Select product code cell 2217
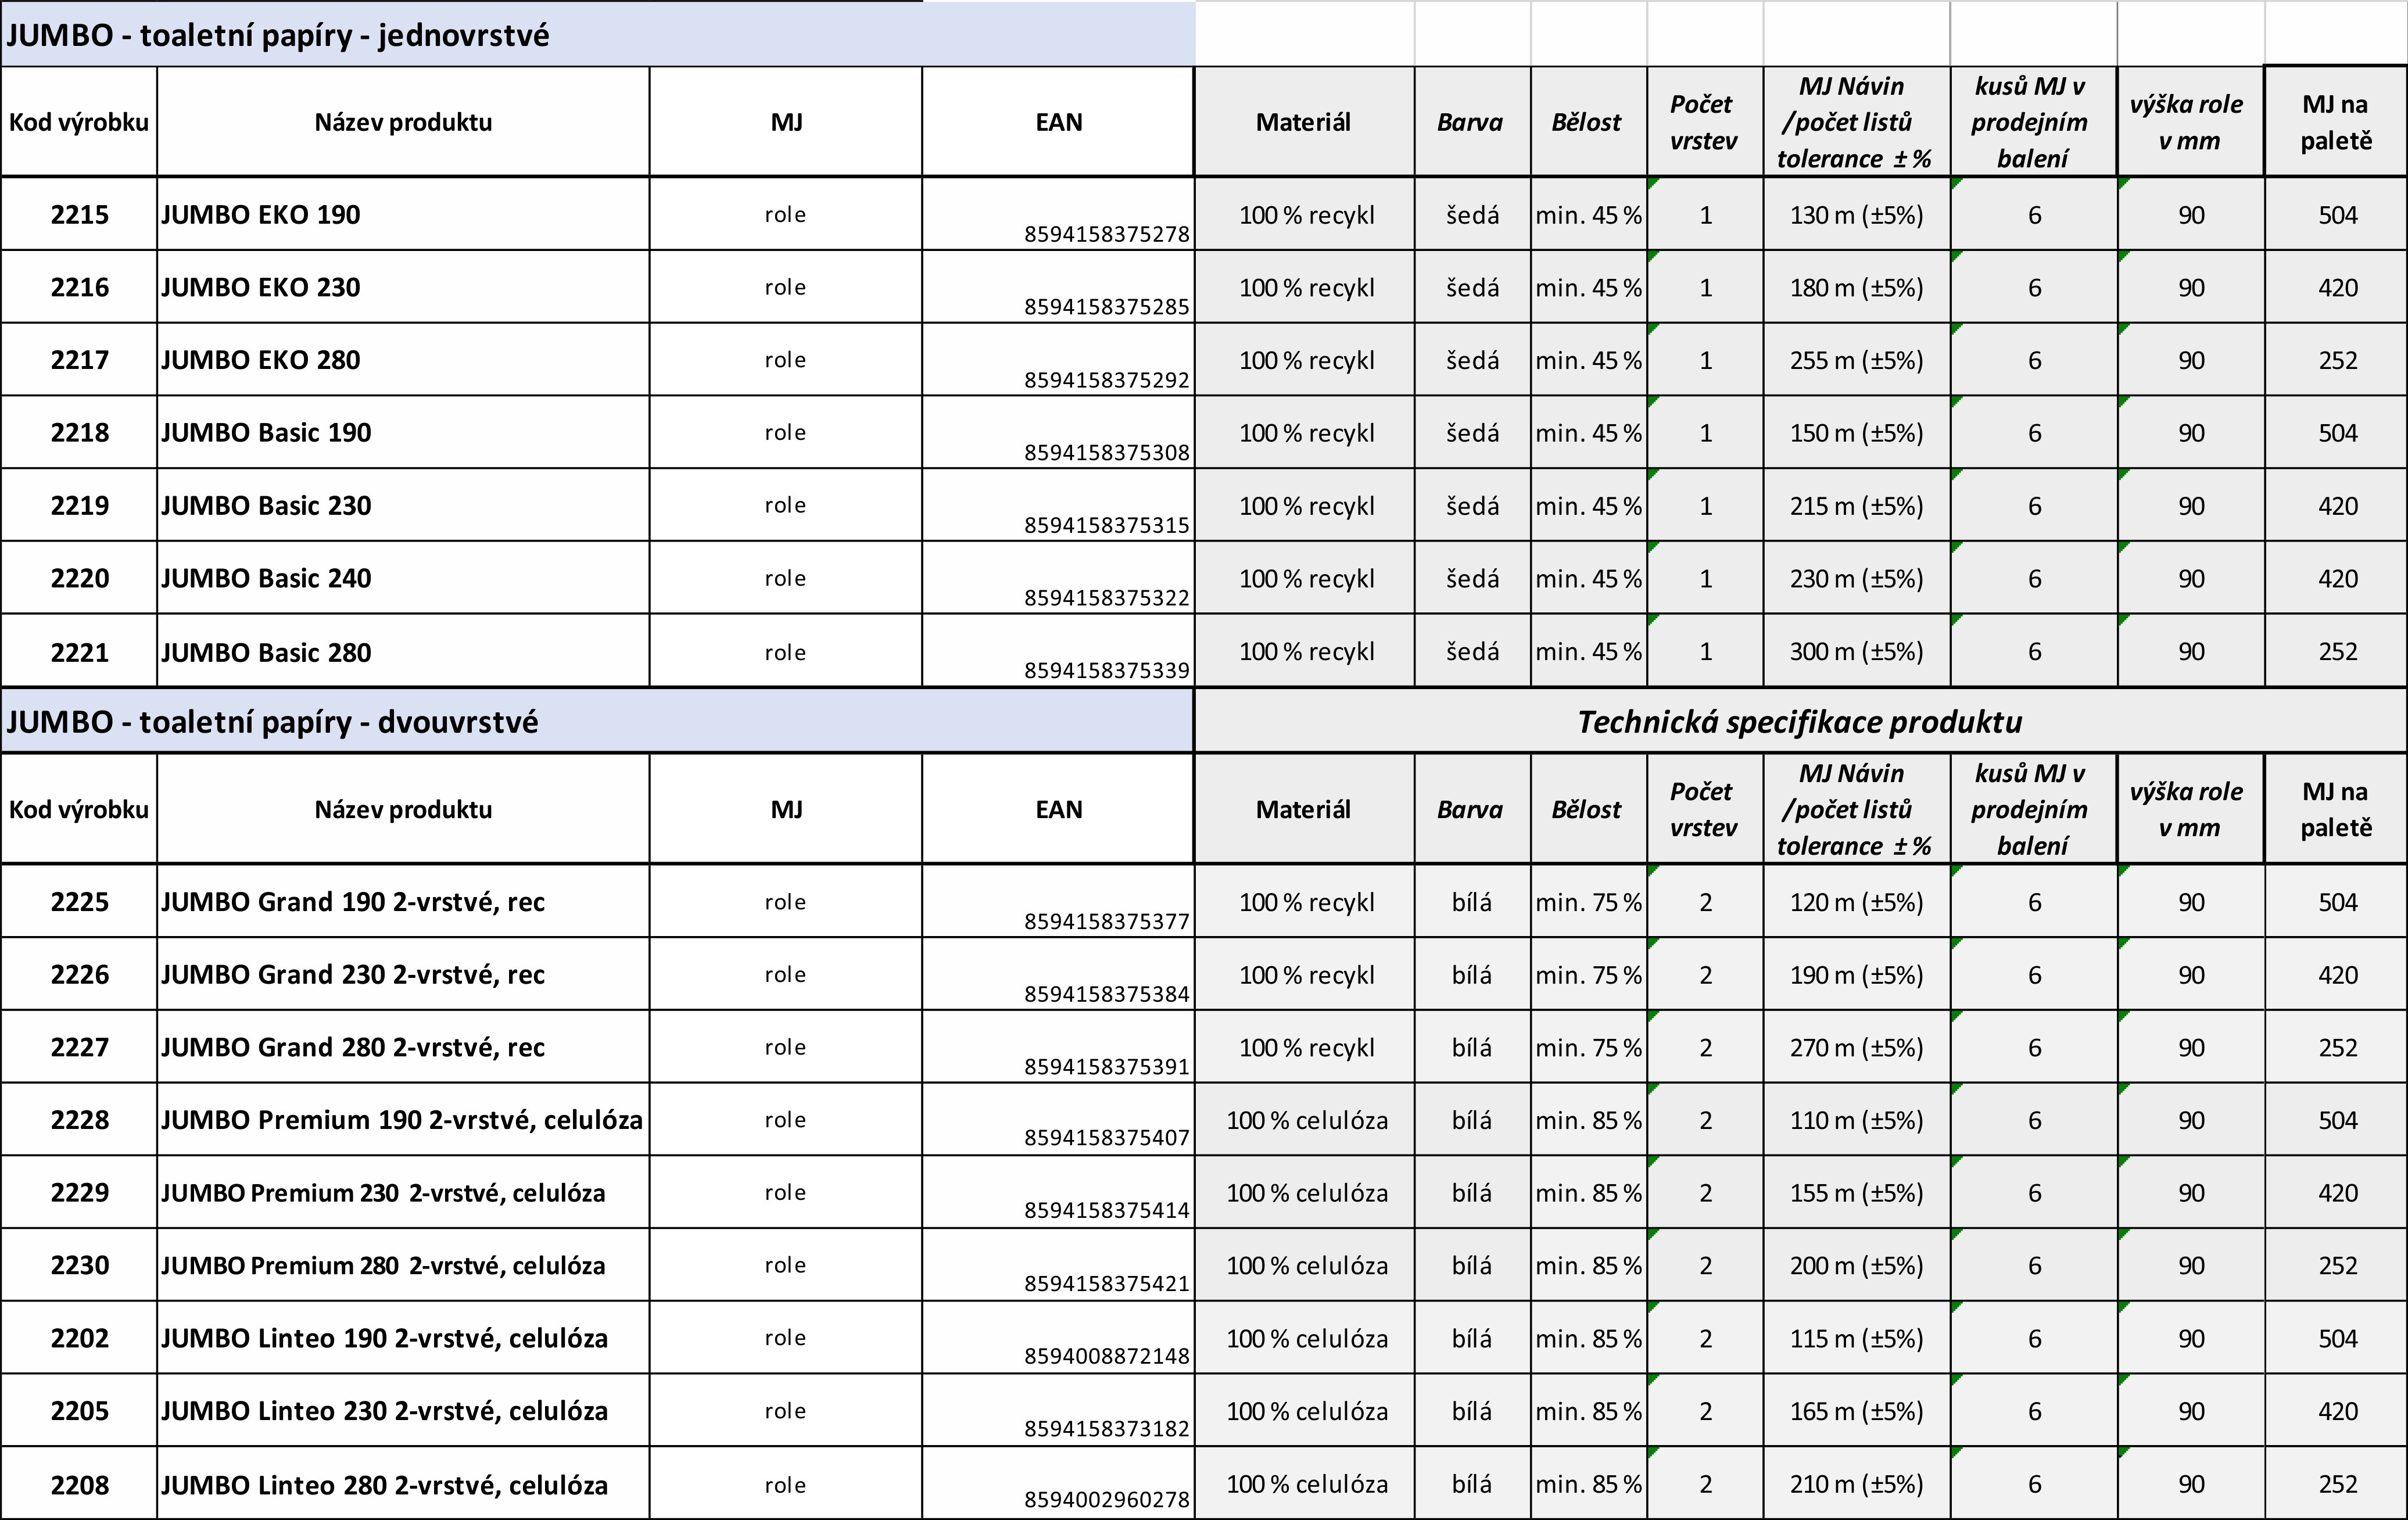 click(80, 360)
